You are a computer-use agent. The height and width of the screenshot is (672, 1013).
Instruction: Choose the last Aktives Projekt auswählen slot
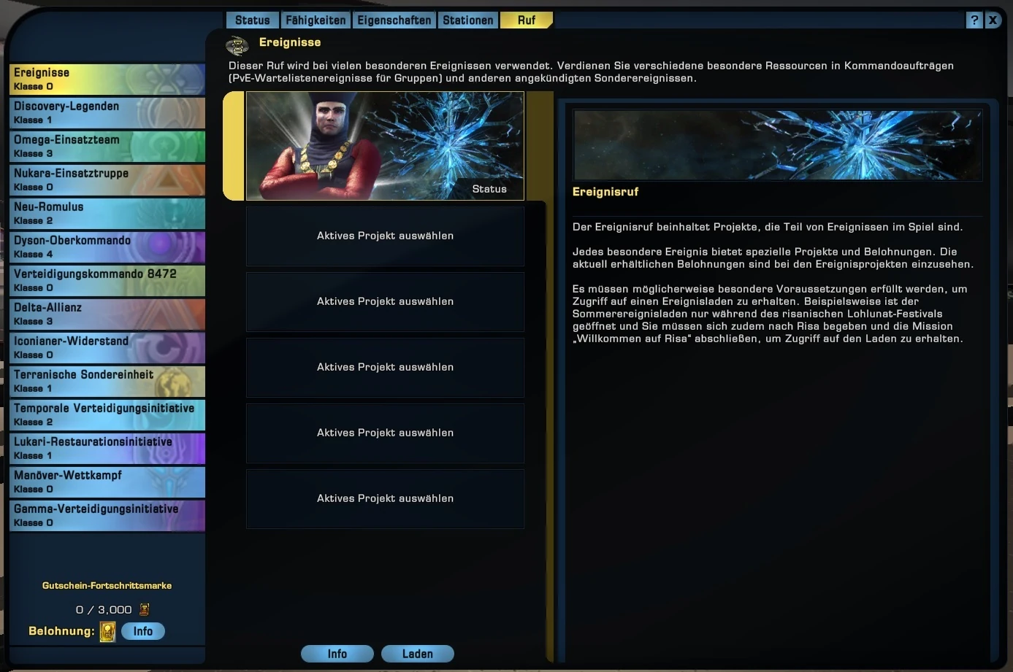pyautogui.click(x=385, y=498)
